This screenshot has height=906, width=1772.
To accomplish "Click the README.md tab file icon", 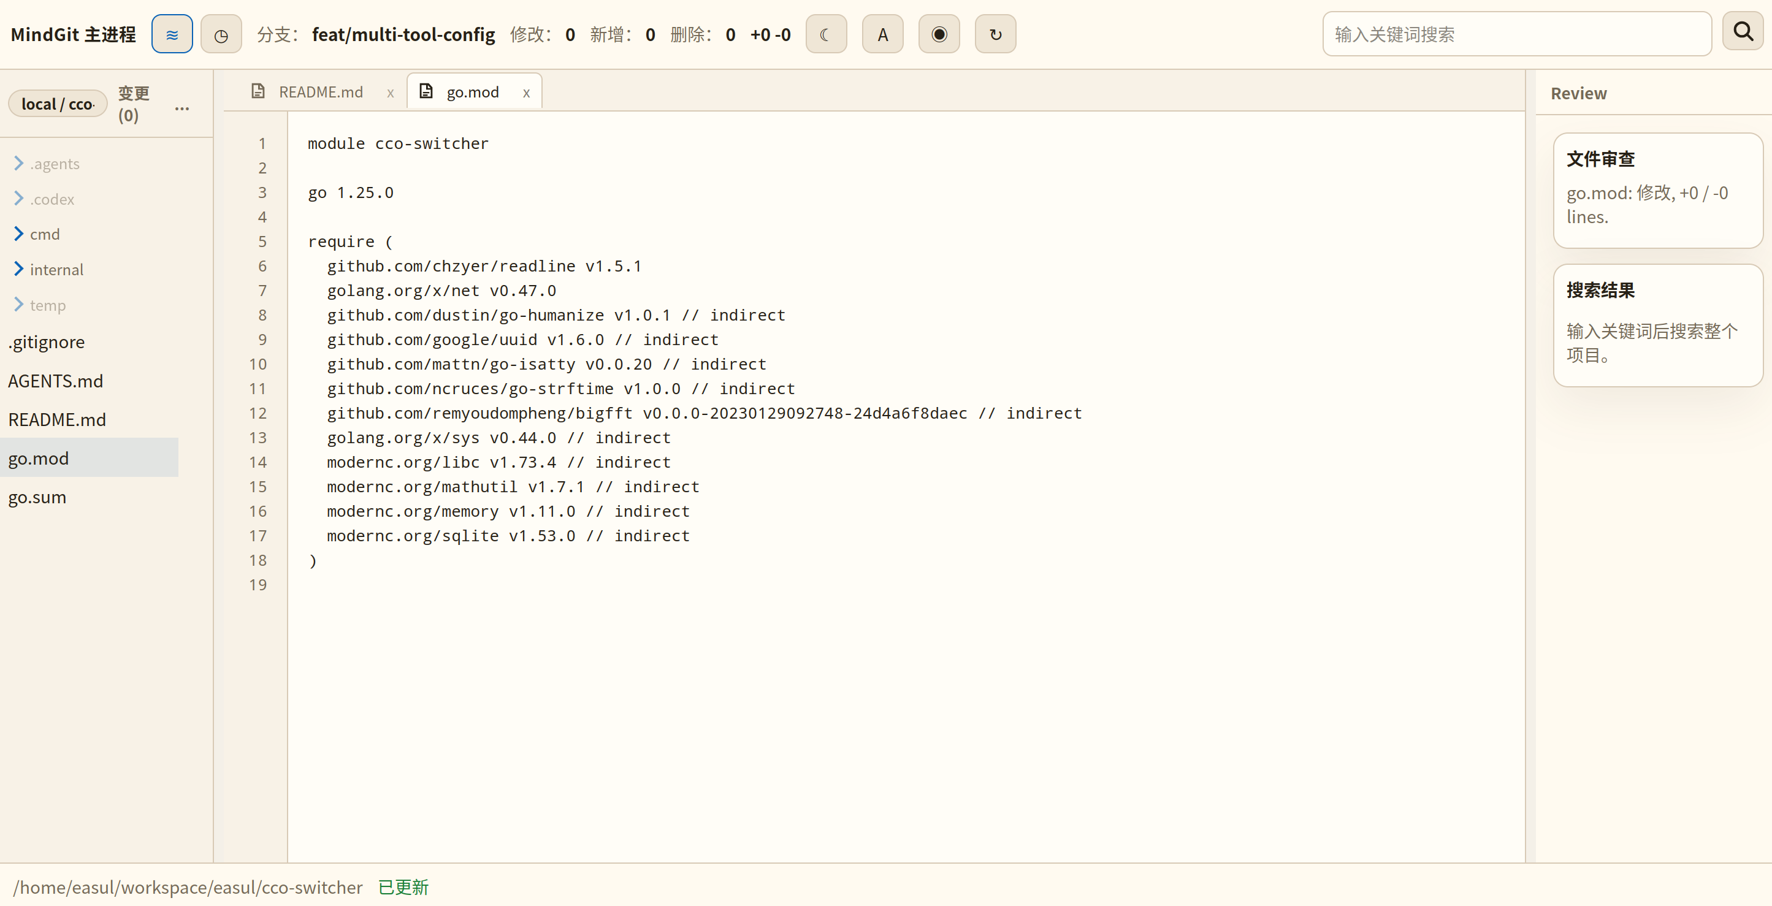I will (x=258, y=91).
